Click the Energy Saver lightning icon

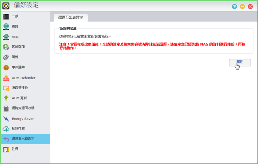point(6,119)
